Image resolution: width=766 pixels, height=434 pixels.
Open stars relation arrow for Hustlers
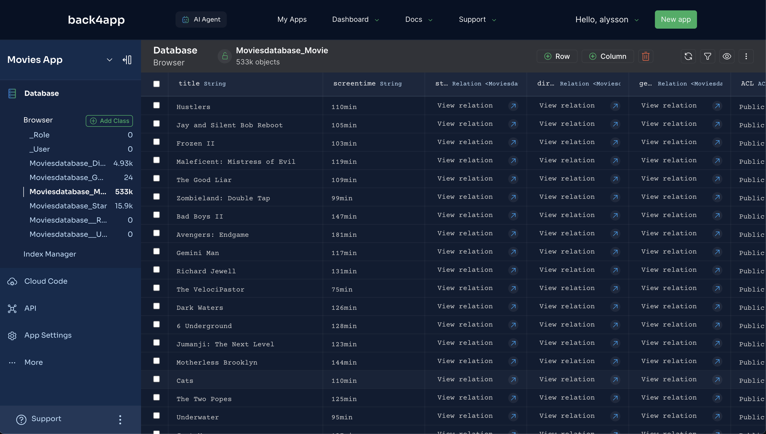tap(513, 106)
